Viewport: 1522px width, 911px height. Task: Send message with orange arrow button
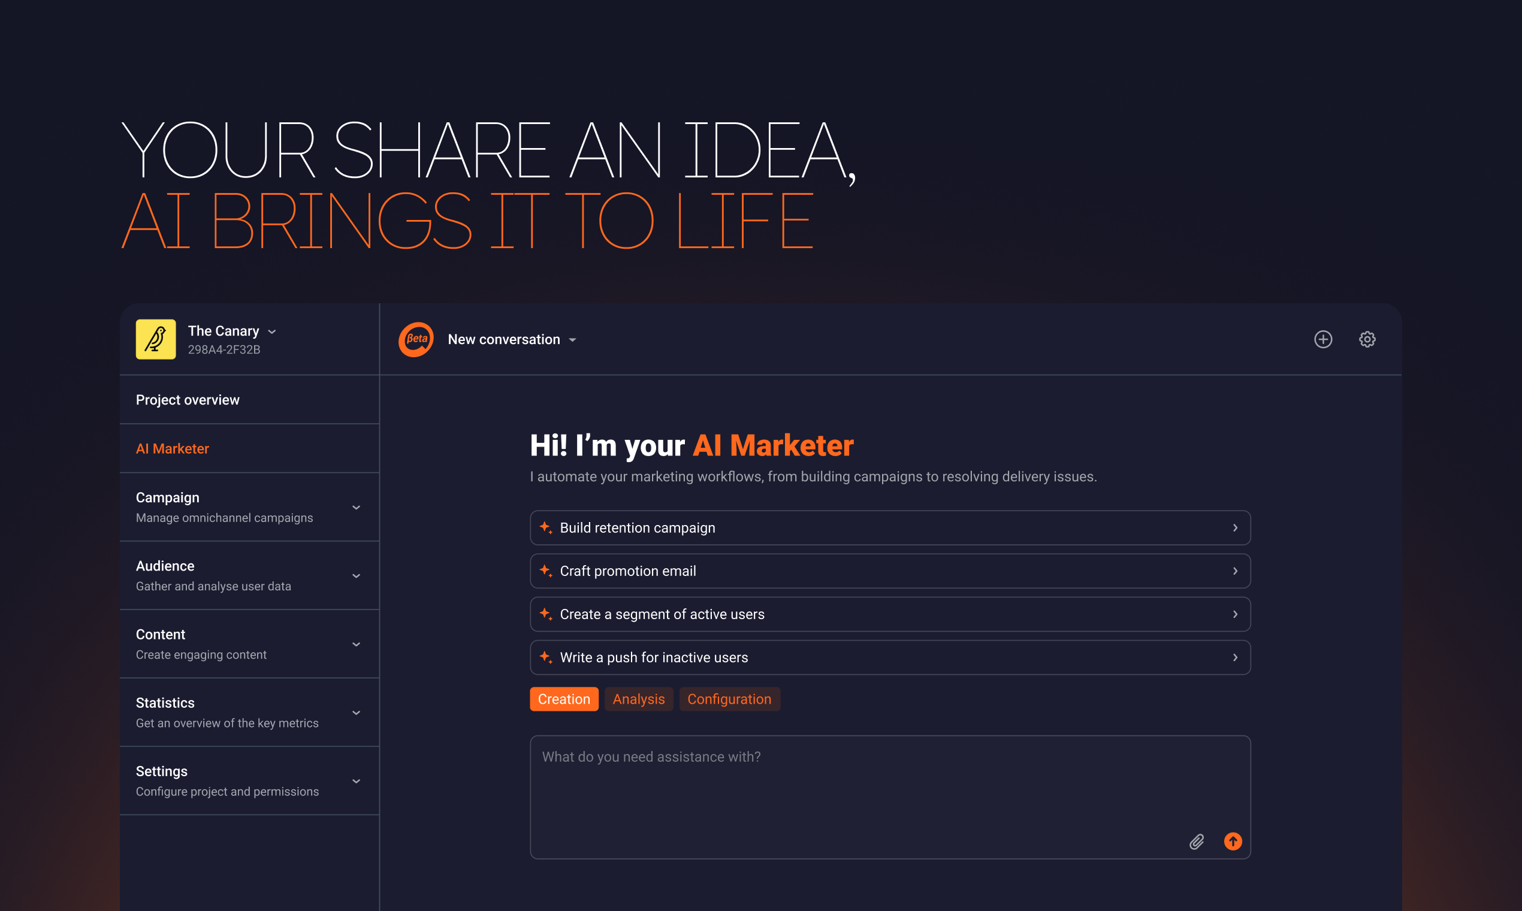[x=1233, y=841]
